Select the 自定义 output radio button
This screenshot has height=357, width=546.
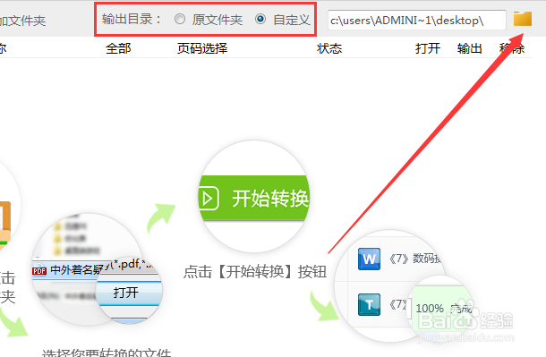click(x=260, y=19)
